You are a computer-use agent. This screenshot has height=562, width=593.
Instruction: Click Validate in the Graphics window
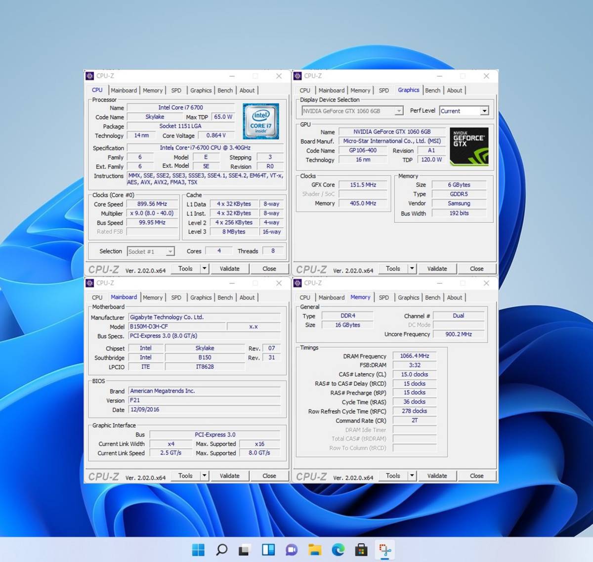pyautogui.click(x=437, y=268)
